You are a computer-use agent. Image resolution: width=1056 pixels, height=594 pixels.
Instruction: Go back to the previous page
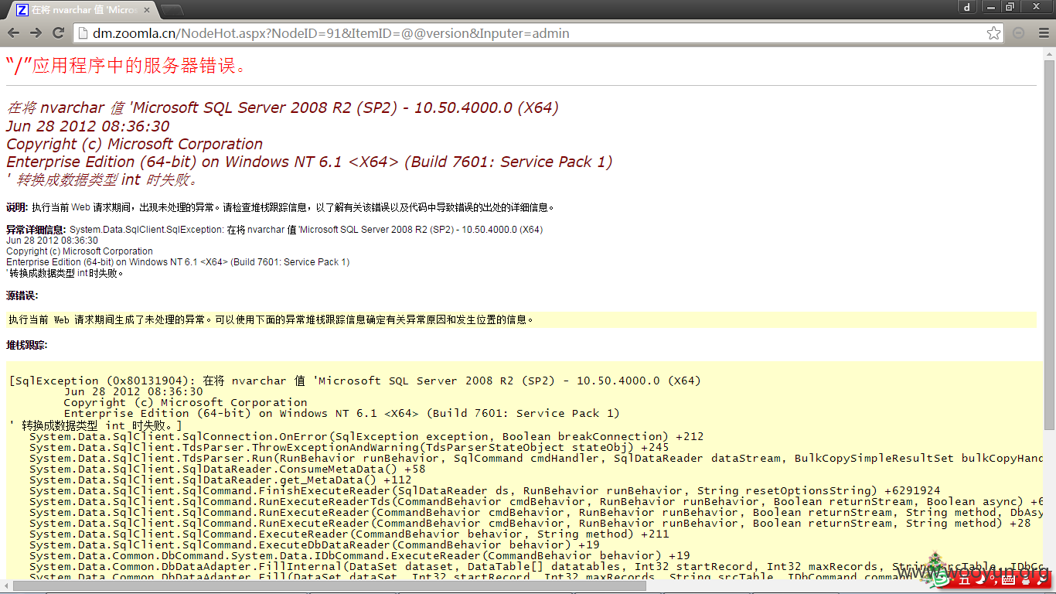[13, 33]
